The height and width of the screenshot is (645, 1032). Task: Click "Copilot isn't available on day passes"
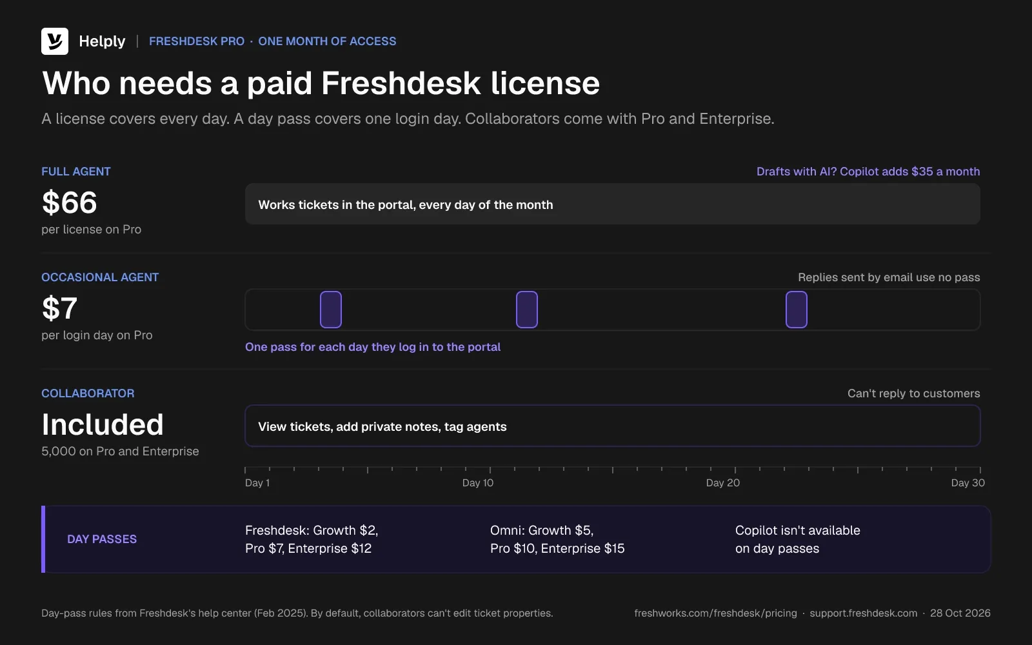pos(798,539)
